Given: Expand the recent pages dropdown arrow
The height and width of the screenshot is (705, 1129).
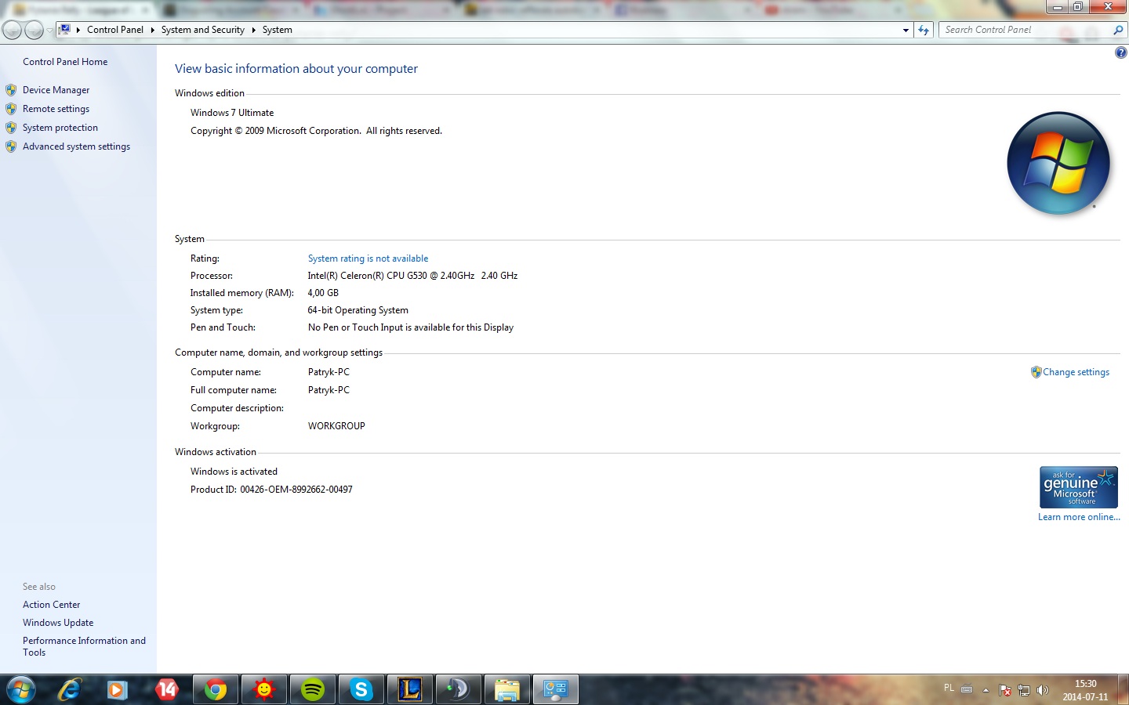Looking at the screenshot, I should [49, 30].
